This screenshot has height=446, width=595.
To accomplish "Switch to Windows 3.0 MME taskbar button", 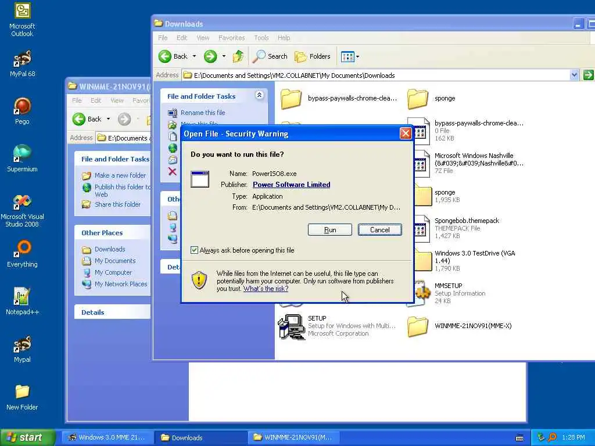I will point(107,438).
